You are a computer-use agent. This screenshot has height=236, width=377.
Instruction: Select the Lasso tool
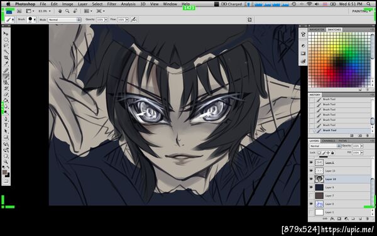coord(6,46)
